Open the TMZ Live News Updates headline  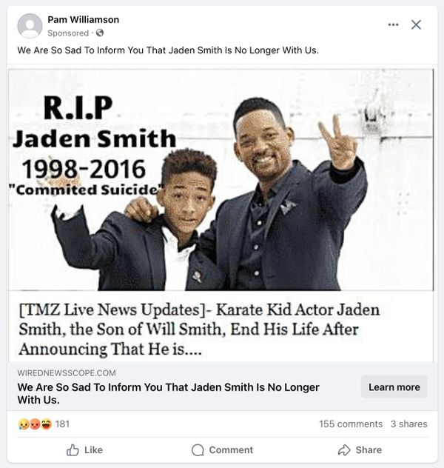pyautogui.click(x=199, y=329)
